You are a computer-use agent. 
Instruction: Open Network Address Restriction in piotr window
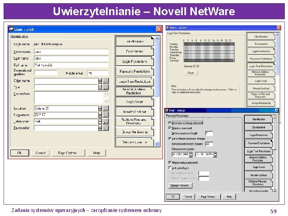pos(135,92)
